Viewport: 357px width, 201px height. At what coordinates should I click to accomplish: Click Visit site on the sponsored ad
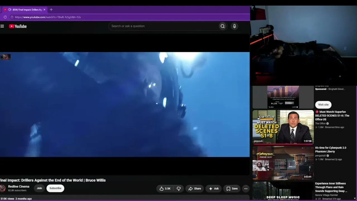point(323,105)
